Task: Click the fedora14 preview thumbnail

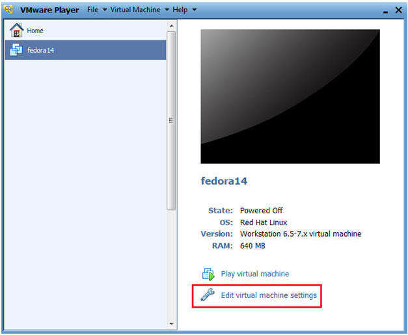Action: (x=290, y=96)
